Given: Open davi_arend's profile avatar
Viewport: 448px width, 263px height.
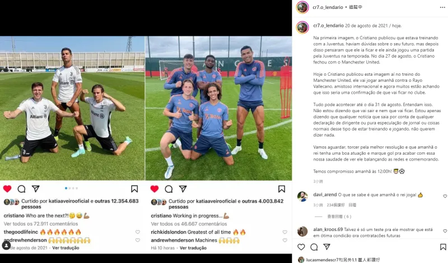Looking at the screenshot, I should click(302, 197).
